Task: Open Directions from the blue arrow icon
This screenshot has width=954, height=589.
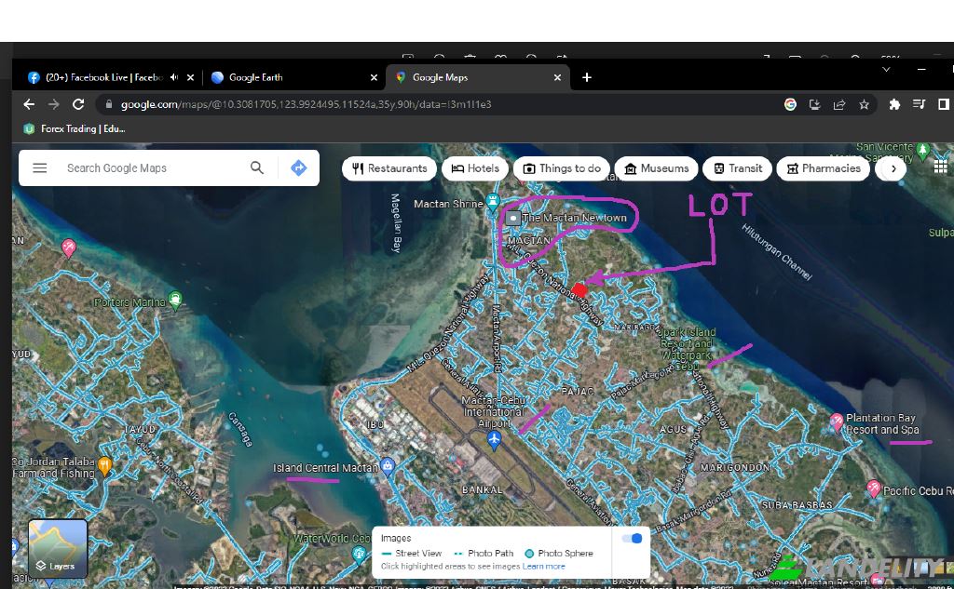Action: (x=298, y=168)
